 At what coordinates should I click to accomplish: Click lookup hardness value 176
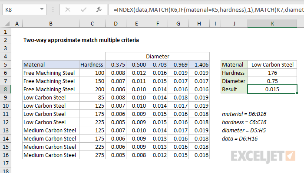[x=272, y=73]
